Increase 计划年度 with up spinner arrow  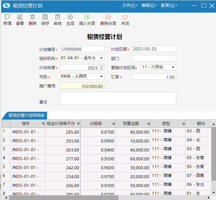pyautogui.click(x=102, y=66)
